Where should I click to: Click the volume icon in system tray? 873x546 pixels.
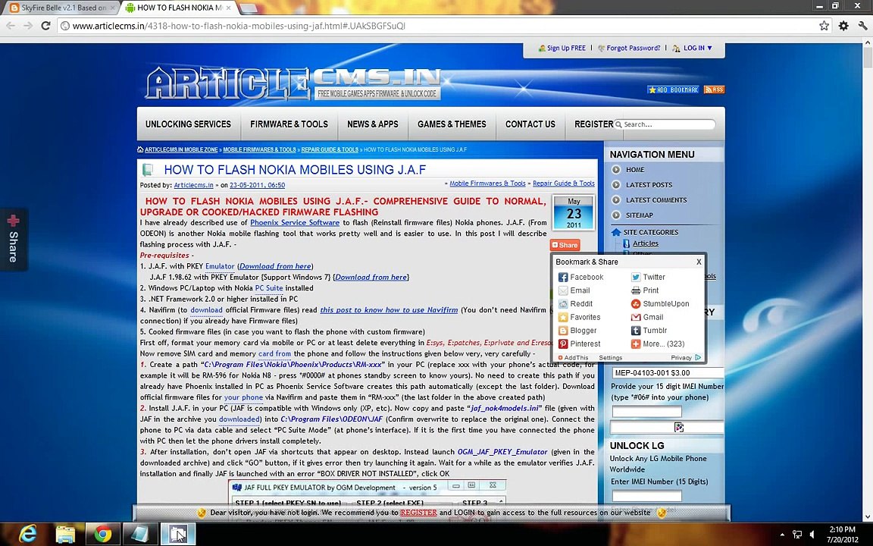pyautogui.click(x=812, y=535)
